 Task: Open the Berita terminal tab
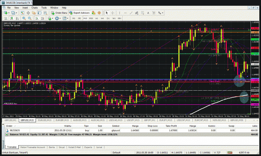click(x=52, y=147)
